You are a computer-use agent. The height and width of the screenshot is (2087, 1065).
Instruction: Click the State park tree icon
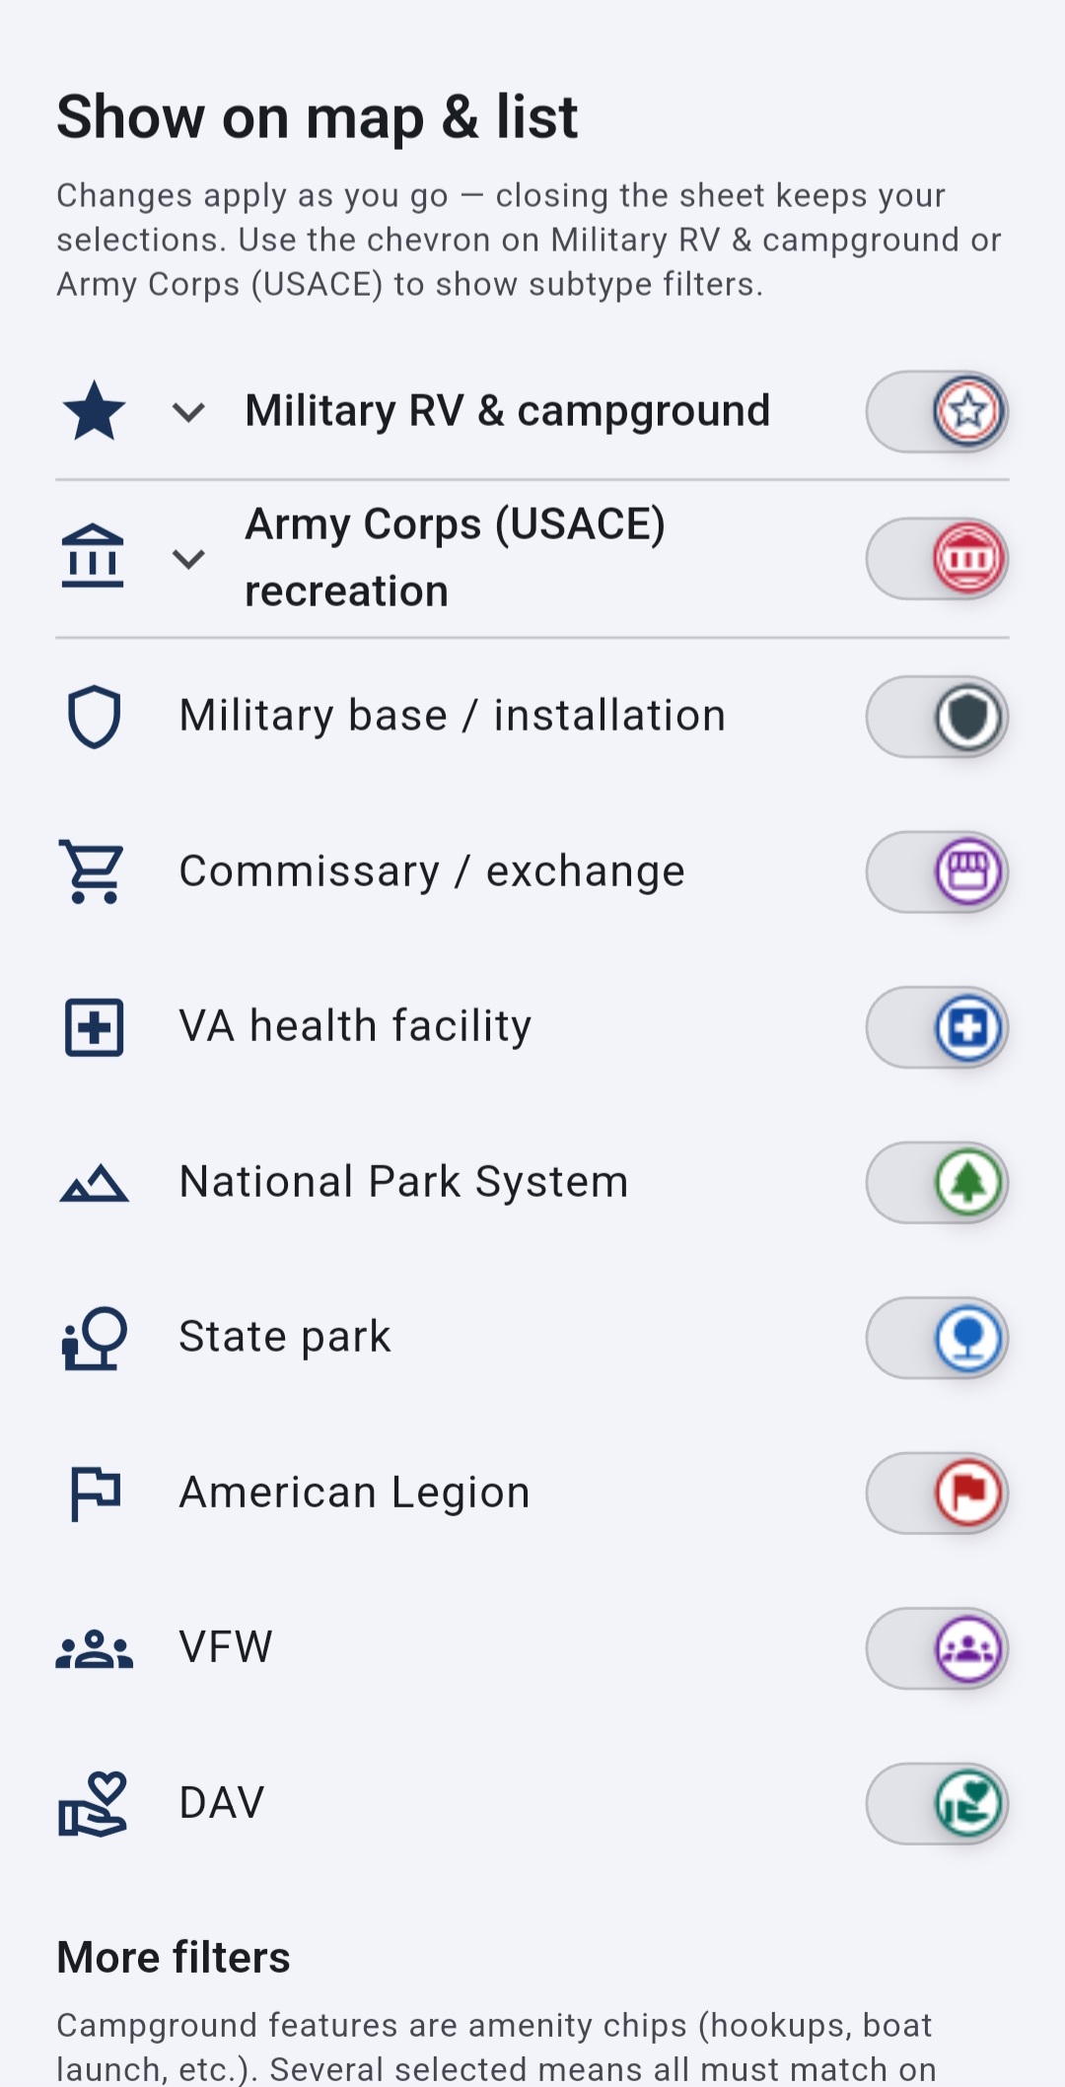pyautogui.click(x=94, y=1338)
